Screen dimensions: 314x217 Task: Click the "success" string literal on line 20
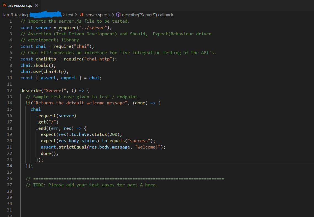click(x=139, y=141)
